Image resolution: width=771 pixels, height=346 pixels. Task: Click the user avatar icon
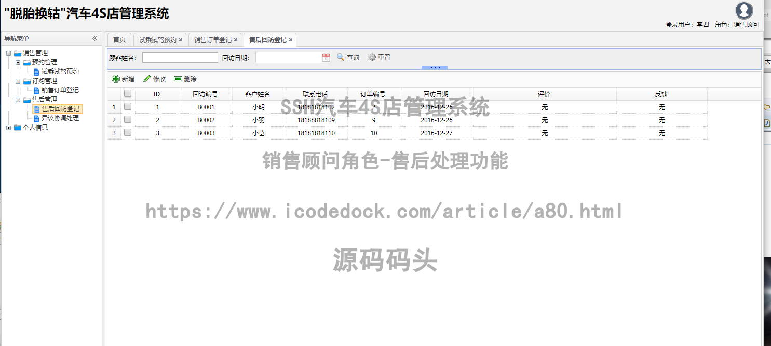[x=744, y=10]
